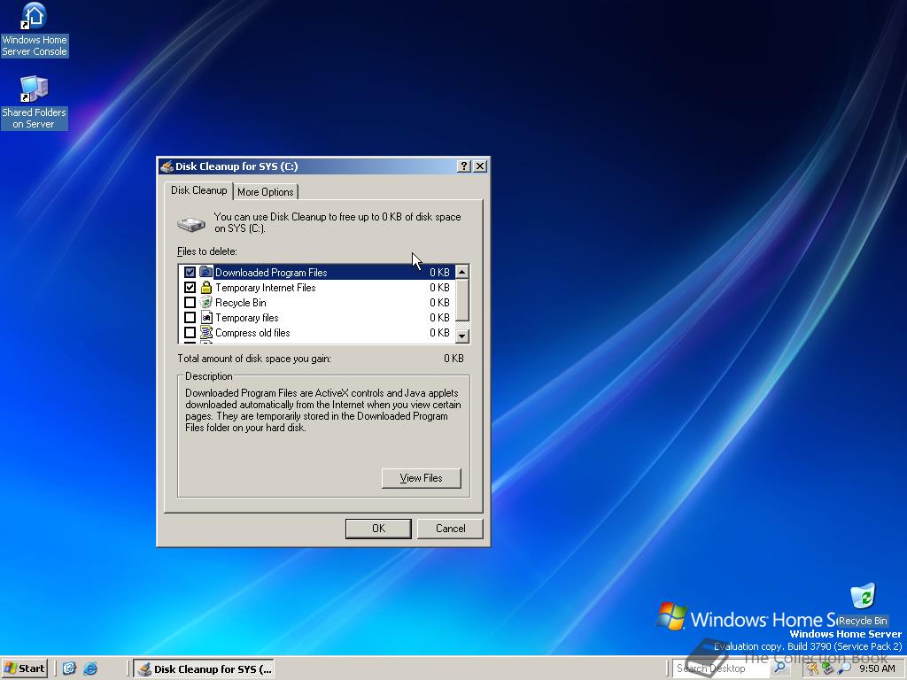
Task: Select the Disk Cleanup tab
Action: (x=199, y=190)
